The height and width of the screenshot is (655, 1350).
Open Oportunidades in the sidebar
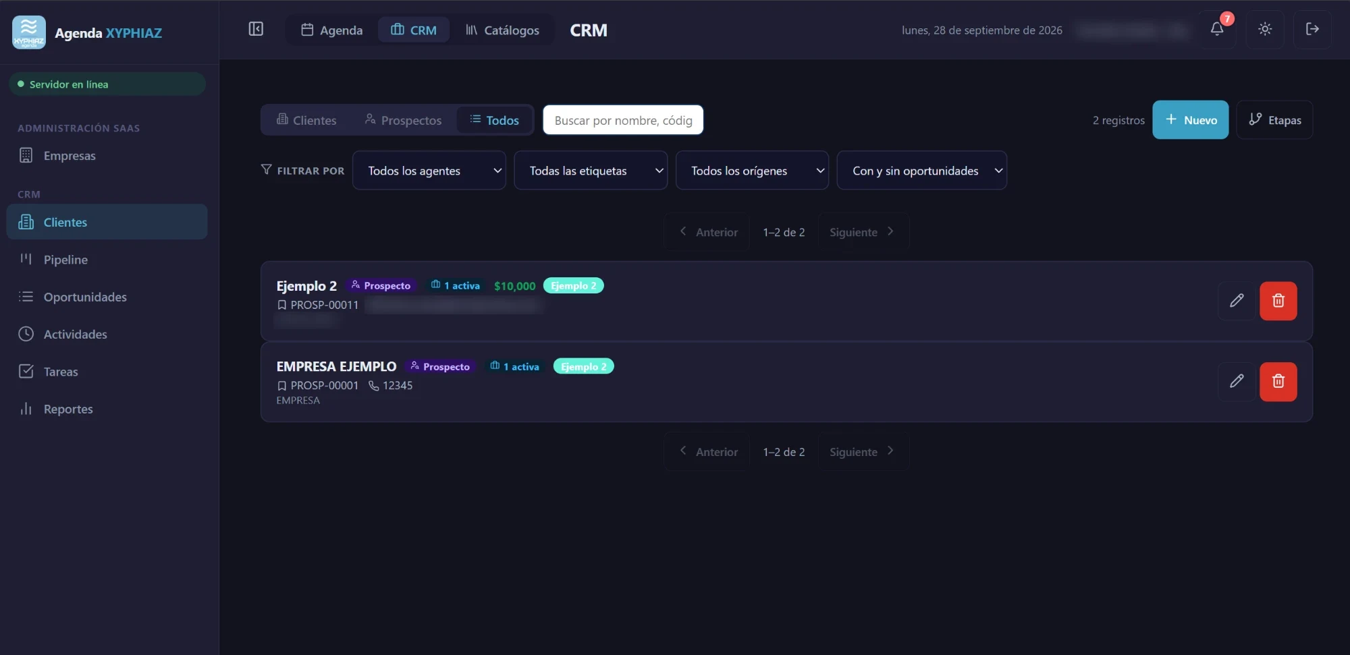click(x=107, y=297)
